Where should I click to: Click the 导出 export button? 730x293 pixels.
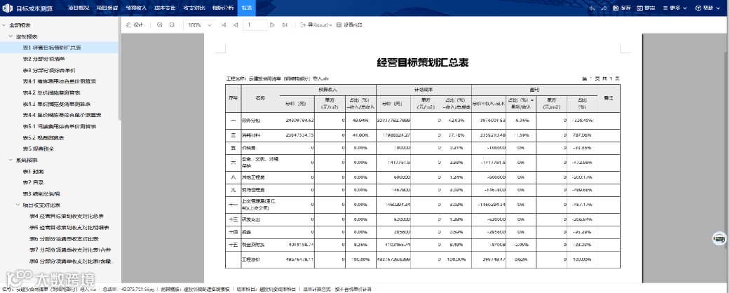point(646,8)
